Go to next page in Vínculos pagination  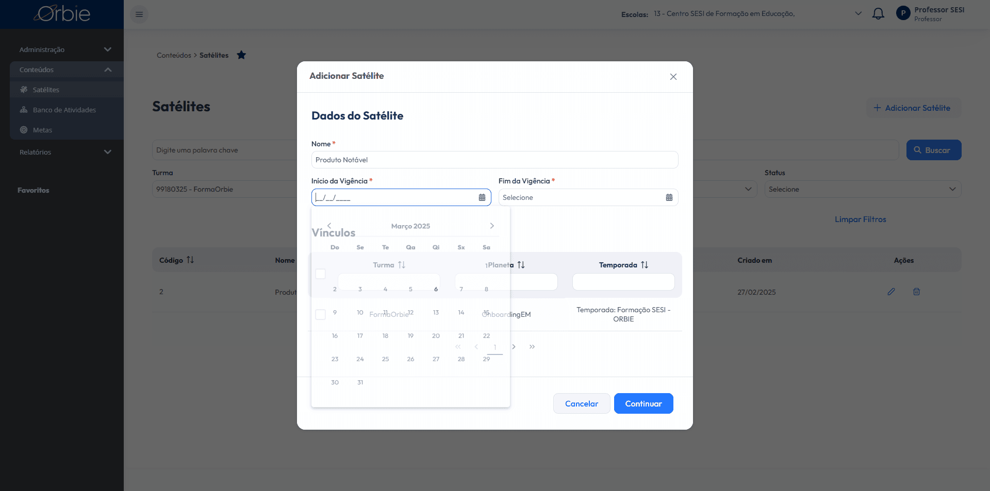(514, 347)
